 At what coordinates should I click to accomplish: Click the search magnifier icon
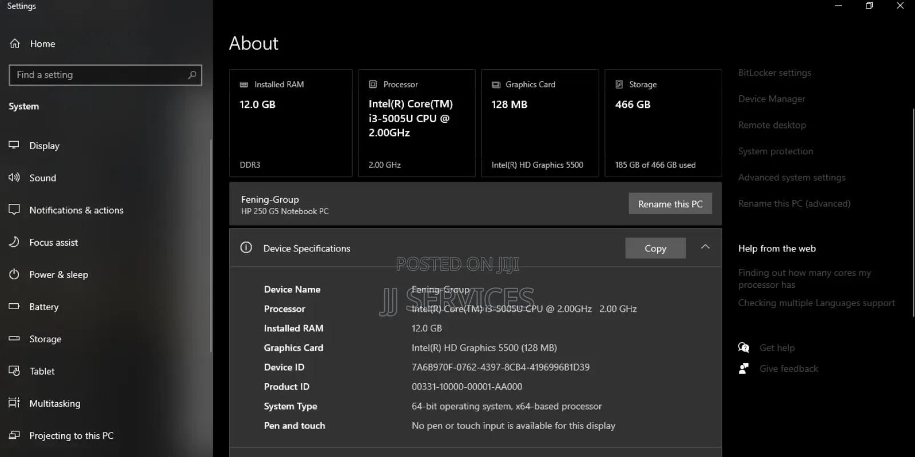192,75
